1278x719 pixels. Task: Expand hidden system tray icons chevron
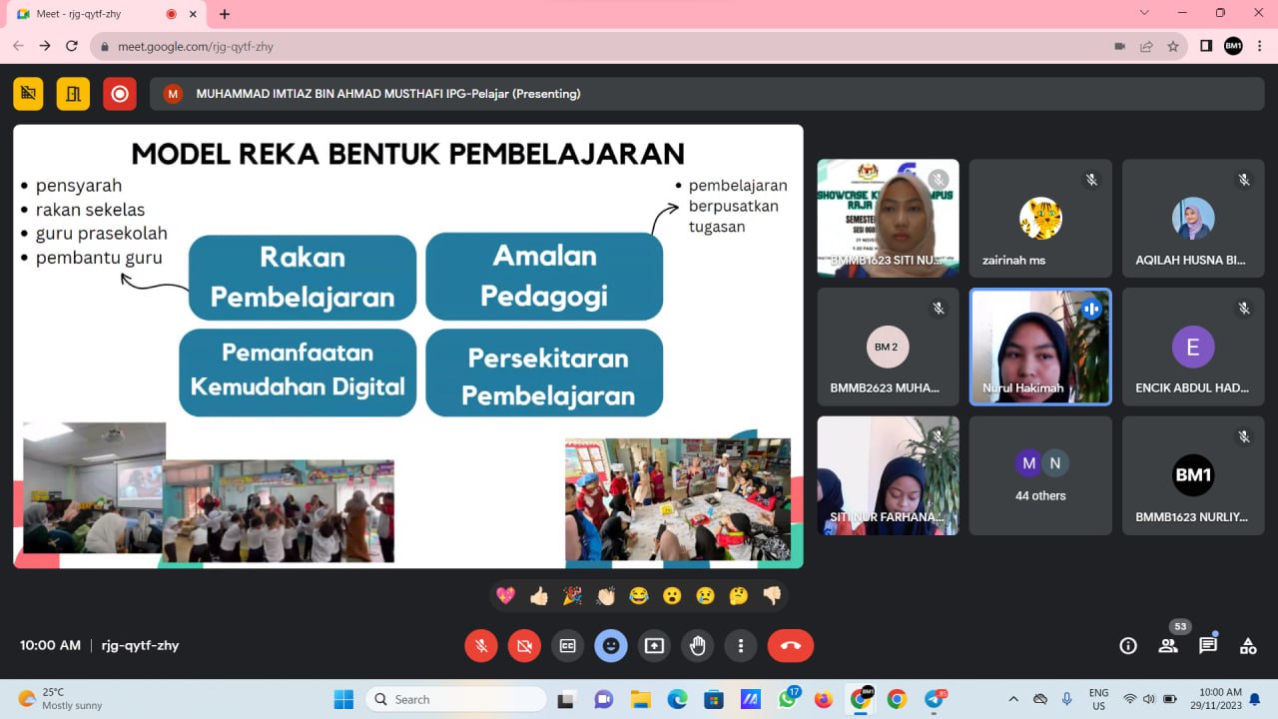[1013, 699]
